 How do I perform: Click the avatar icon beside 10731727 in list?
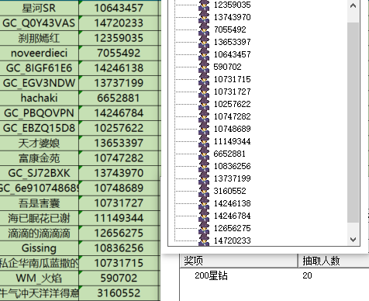pyautogui.click(x=204, y=92)
